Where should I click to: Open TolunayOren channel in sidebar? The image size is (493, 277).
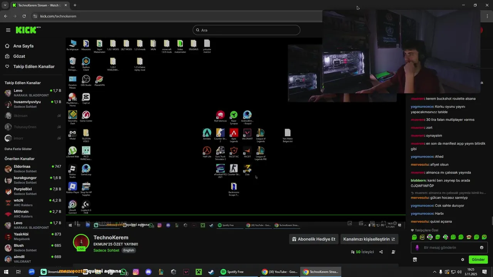coord(33,127)
